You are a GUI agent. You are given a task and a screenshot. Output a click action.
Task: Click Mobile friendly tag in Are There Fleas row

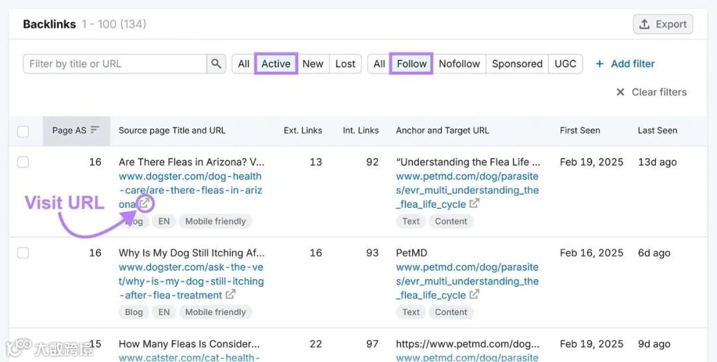click(x=215, y=221)
